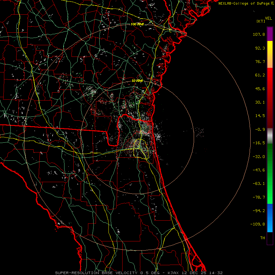This screenshot has width=275, height=275.
Task: Select the 14.5 scale value
Action: 260,116
